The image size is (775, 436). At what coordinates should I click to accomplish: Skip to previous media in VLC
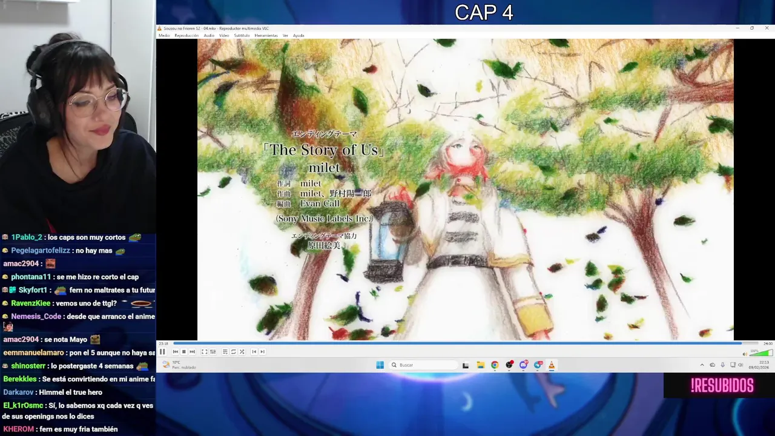tap(176, 352)
